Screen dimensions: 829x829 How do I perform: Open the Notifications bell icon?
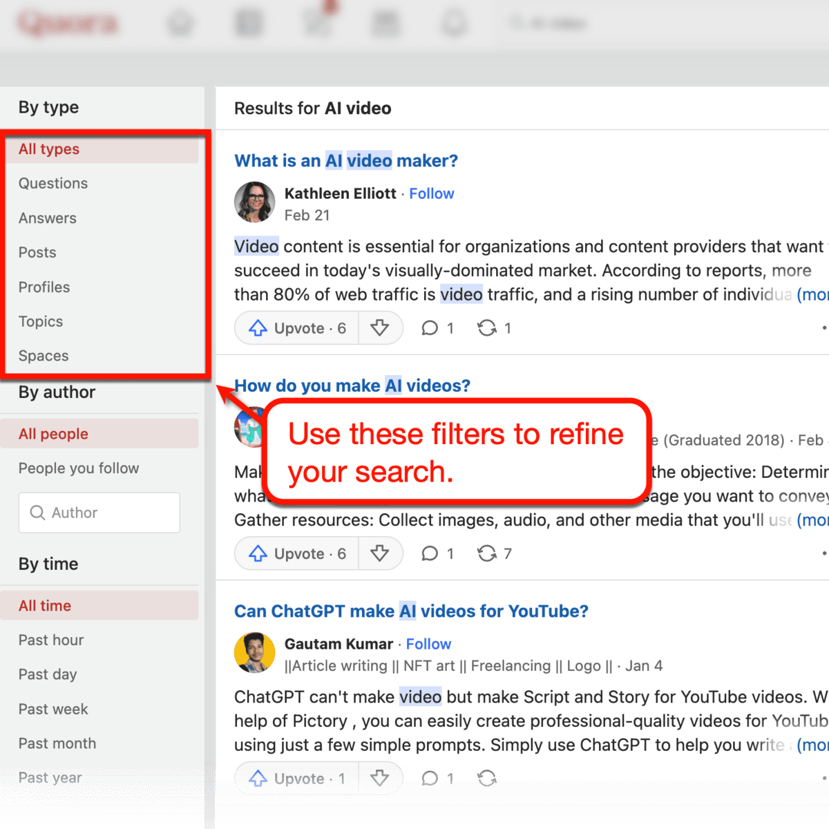[454, 23]
